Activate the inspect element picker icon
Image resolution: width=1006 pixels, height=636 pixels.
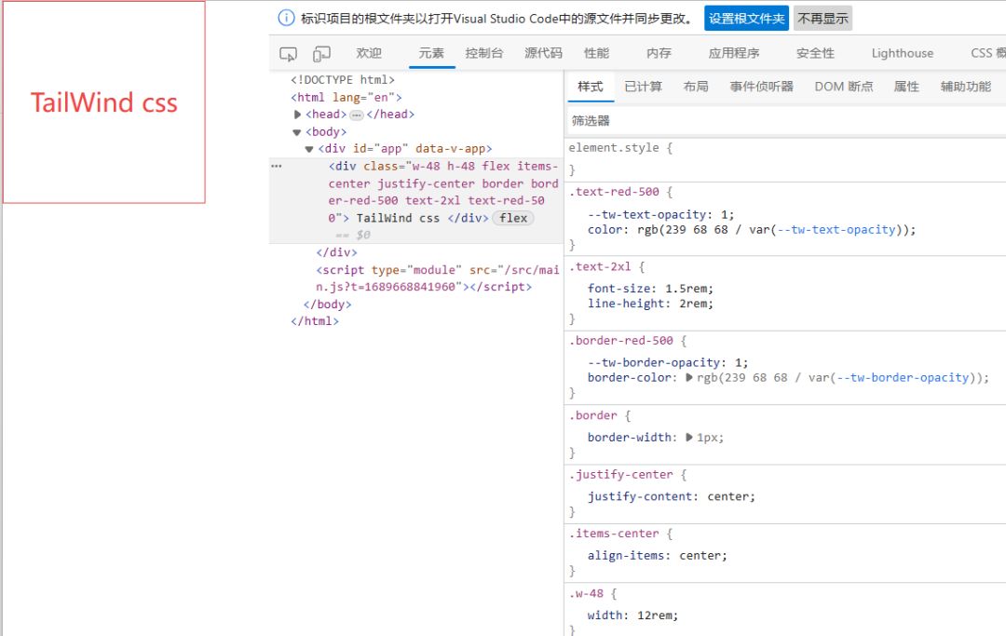(x=289, y=54)
